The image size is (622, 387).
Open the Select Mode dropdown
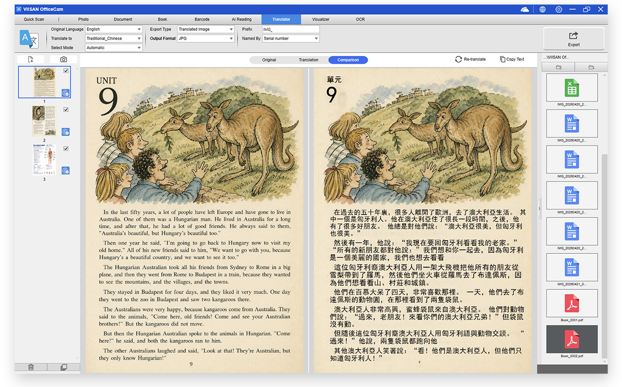point(114,48)
